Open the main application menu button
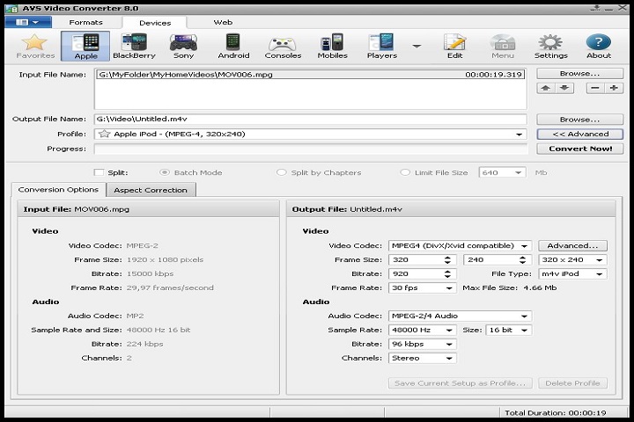The image size is (634, 422). (28, 22)
